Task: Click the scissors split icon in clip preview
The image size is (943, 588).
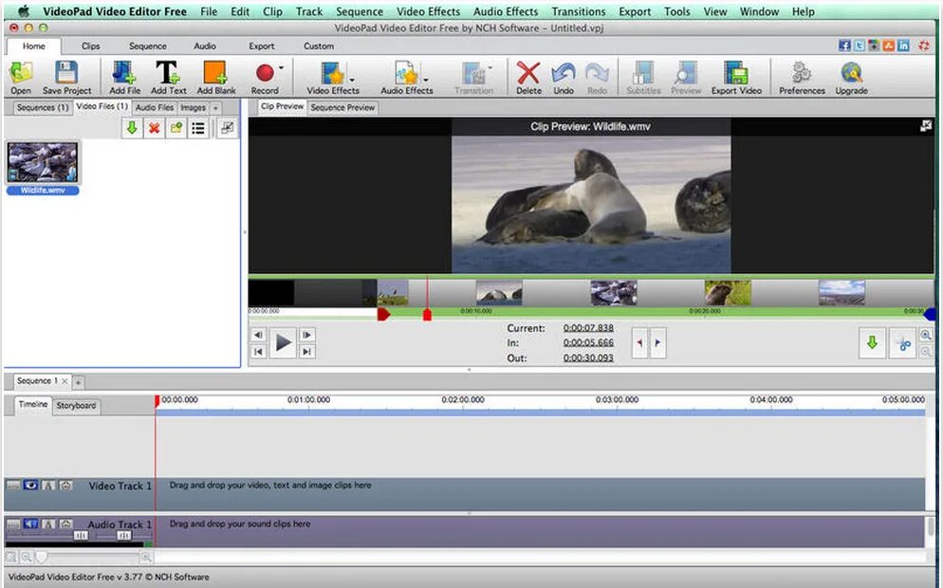Action: coord(902,343)
